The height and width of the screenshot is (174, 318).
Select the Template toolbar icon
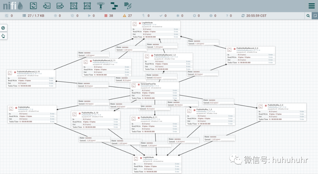pos(114,6)
